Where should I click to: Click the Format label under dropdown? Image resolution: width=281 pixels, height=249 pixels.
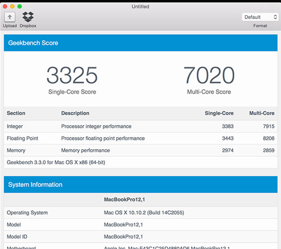(x=260, y=26)
